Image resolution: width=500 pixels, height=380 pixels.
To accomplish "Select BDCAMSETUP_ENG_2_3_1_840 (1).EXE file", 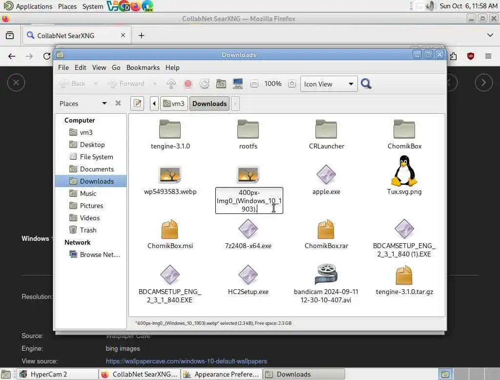I will 404,229.
